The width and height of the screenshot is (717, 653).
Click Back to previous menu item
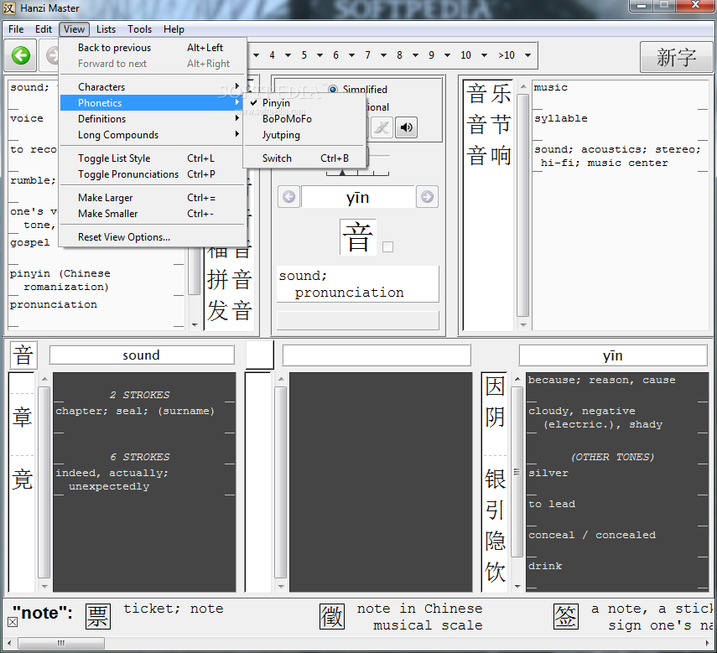(153, 48)
